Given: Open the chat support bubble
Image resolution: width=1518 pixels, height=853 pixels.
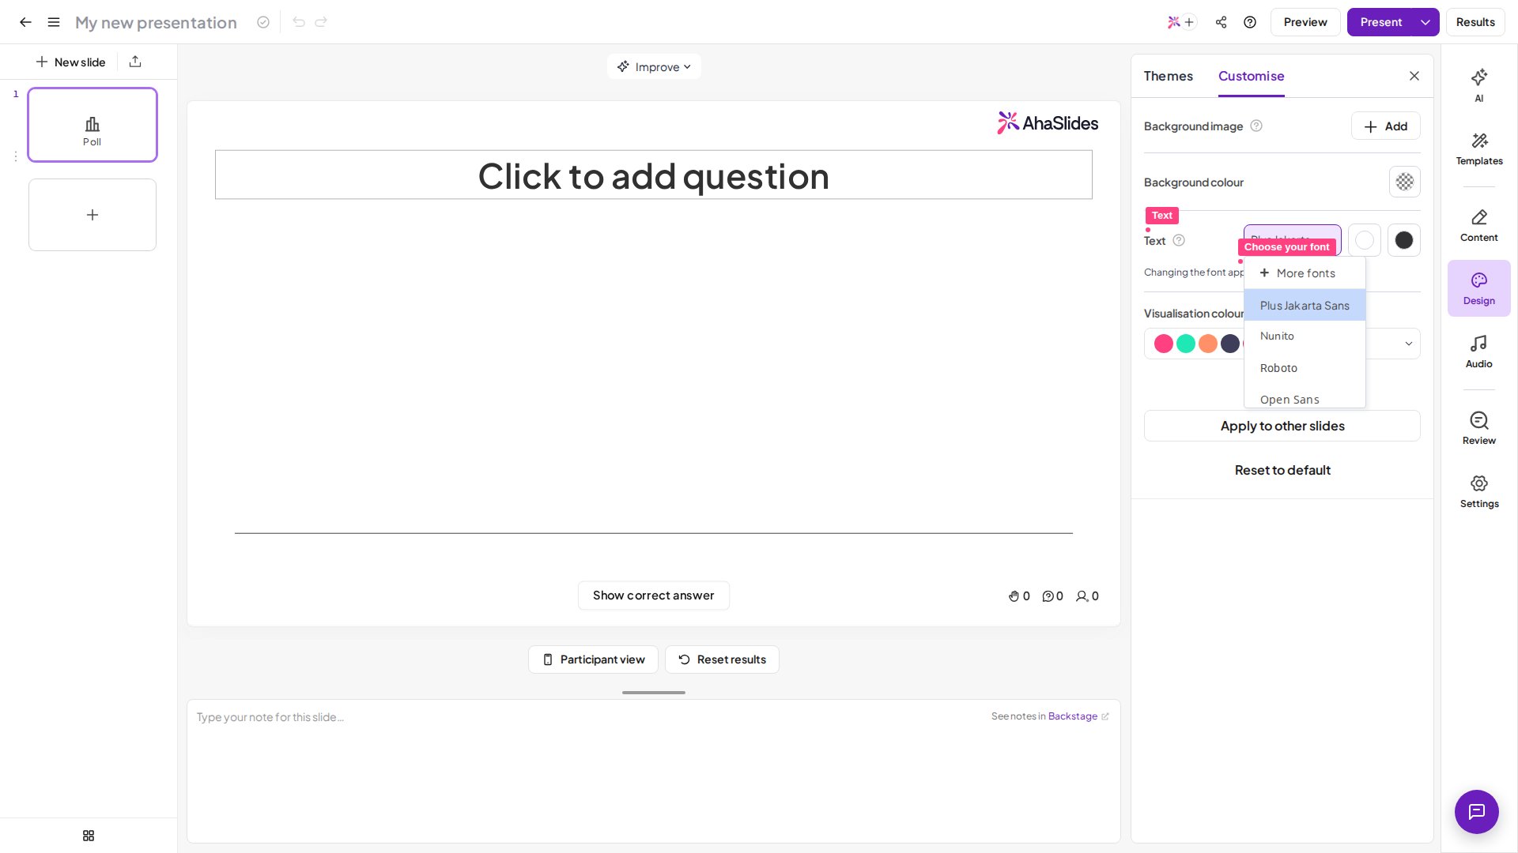Looking at the screenshot, I should click(x=1477, y=812).
